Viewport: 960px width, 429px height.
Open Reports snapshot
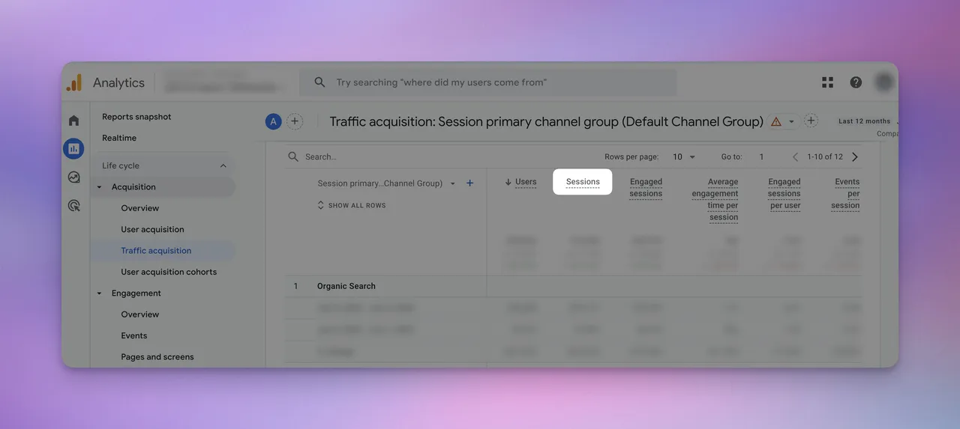(x=136, y=117)
